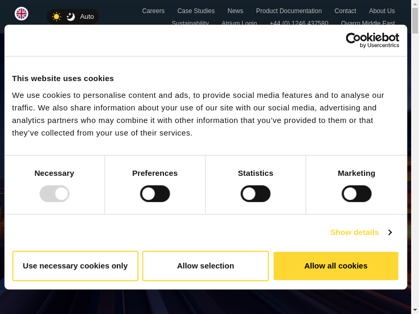Open the Careers menu item
Screen dimensions: 419x314
[x=153, y=11]
